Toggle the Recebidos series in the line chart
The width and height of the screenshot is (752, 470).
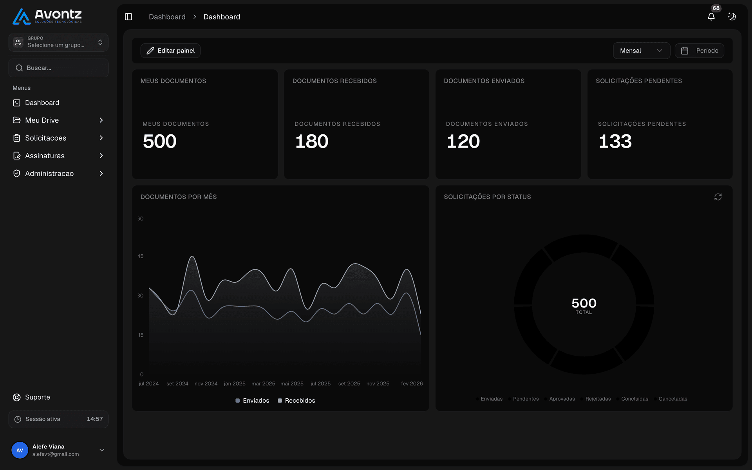(296, 400)
